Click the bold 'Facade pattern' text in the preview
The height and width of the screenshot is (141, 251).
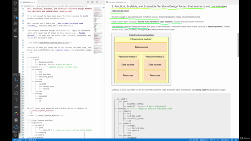(x=215, y=27)
